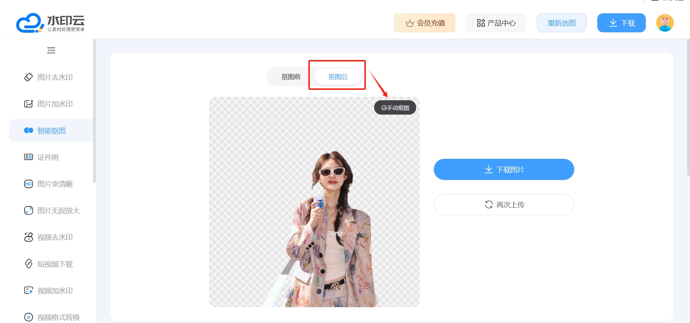
Task: Click the HD 图片变清晰 icon
Action: pyautogui.click(x=28, y=184)
